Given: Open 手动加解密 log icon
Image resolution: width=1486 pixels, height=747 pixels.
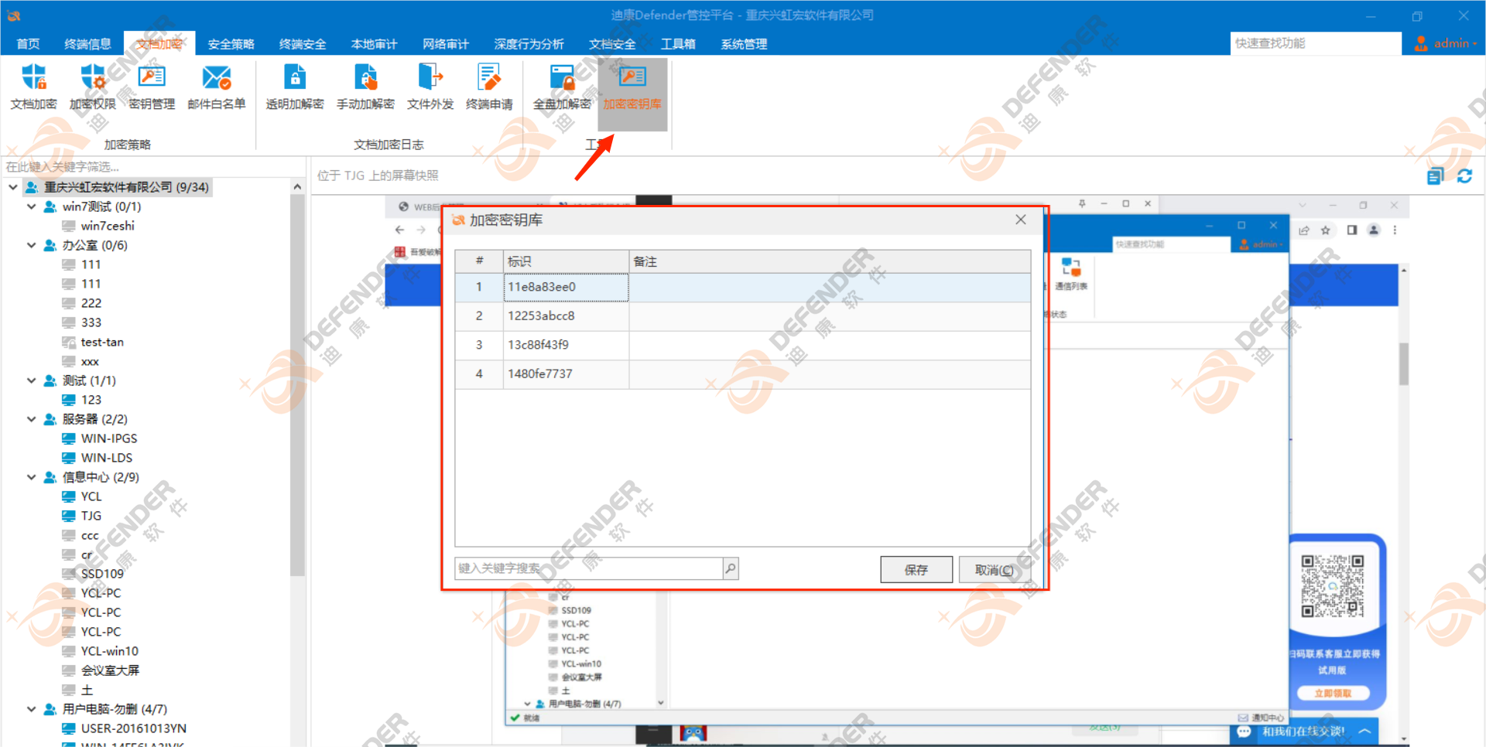Looking at the screenshot, I should pos(365,79).
